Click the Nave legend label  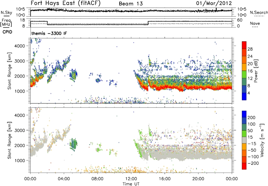pyautogui.click(x=255, y=24)
